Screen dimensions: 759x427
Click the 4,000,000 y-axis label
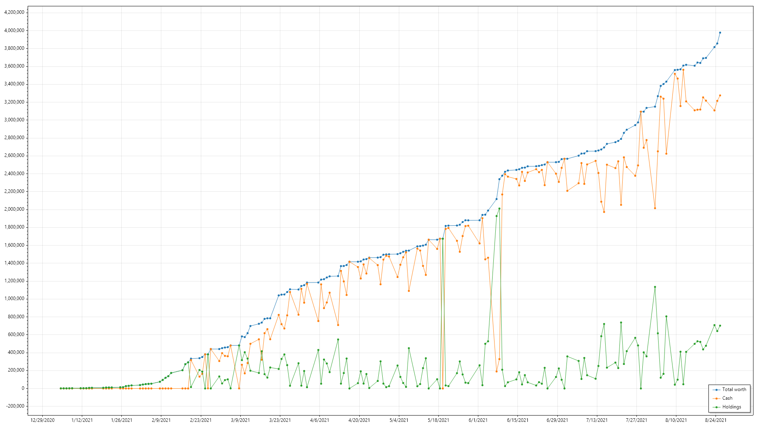14,30
